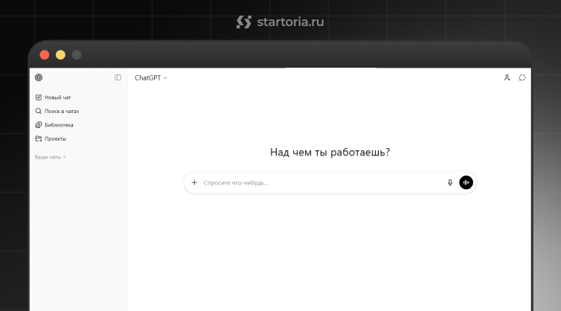The height and width of the screenshot is (311, 561).
Task: Expand the Ваши чаты list
Action: click(50, 157)
